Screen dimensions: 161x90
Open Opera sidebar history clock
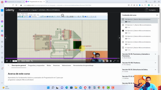click(2, 57)
